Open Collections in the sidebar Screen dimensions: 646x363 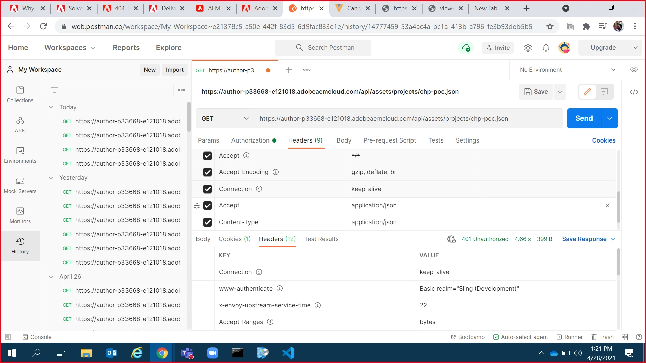click(x=20, y=94)
